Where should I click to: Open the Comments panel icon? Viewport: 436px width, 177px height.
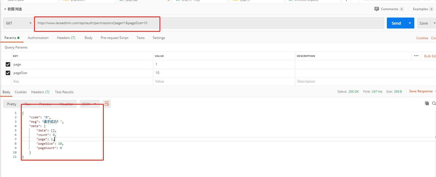tap(377, 9)
